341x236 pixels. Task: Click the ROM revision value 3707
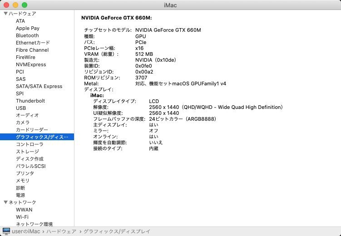(x=141, y=78)
